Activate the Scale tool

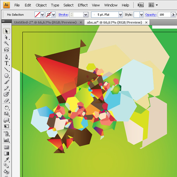pos(6,114)
